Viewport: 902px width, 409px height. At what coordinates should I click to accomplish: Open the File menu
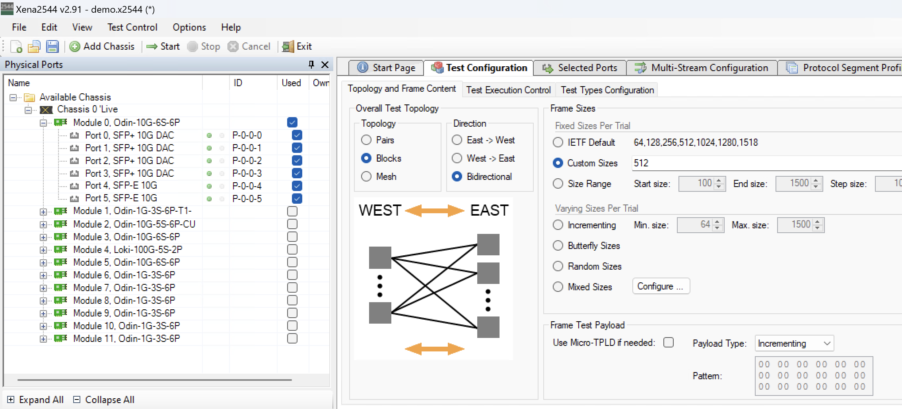[x=19, y=27]
